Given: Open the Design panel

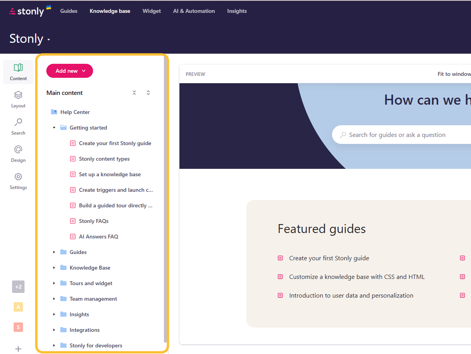Looking at the screenshot, I should coord(18,153).
